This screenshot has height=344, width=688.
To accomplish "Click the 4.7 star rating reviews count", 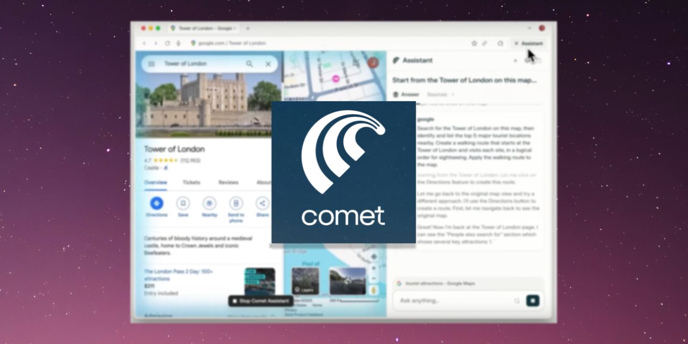I will pos(172,161).
